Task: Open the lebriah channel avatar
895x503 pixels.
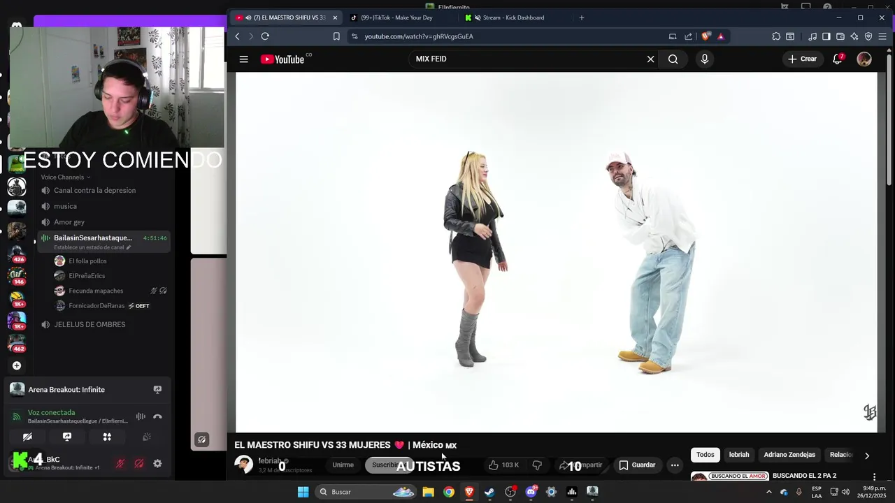Action: coord(244,465)
